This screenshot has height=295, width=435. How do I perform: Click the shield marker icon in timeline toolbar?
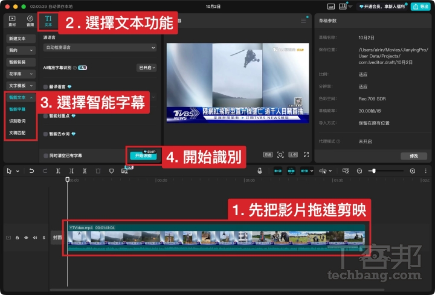tap(111, 171)
